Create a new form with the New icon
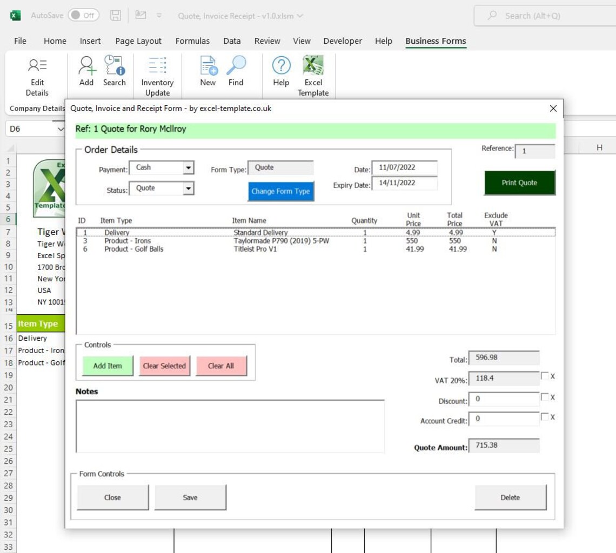This screenshot has height=553, width=616. point(207,70)
